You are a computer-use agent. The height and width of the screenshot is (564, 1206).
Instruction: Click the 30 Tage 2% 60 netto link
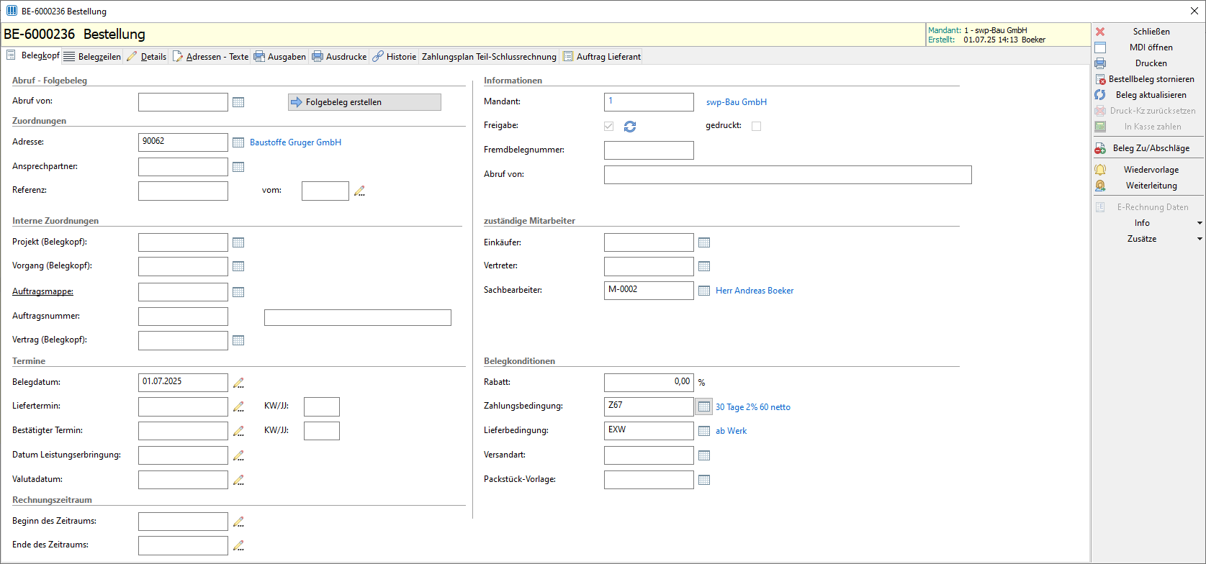(752, 407)
